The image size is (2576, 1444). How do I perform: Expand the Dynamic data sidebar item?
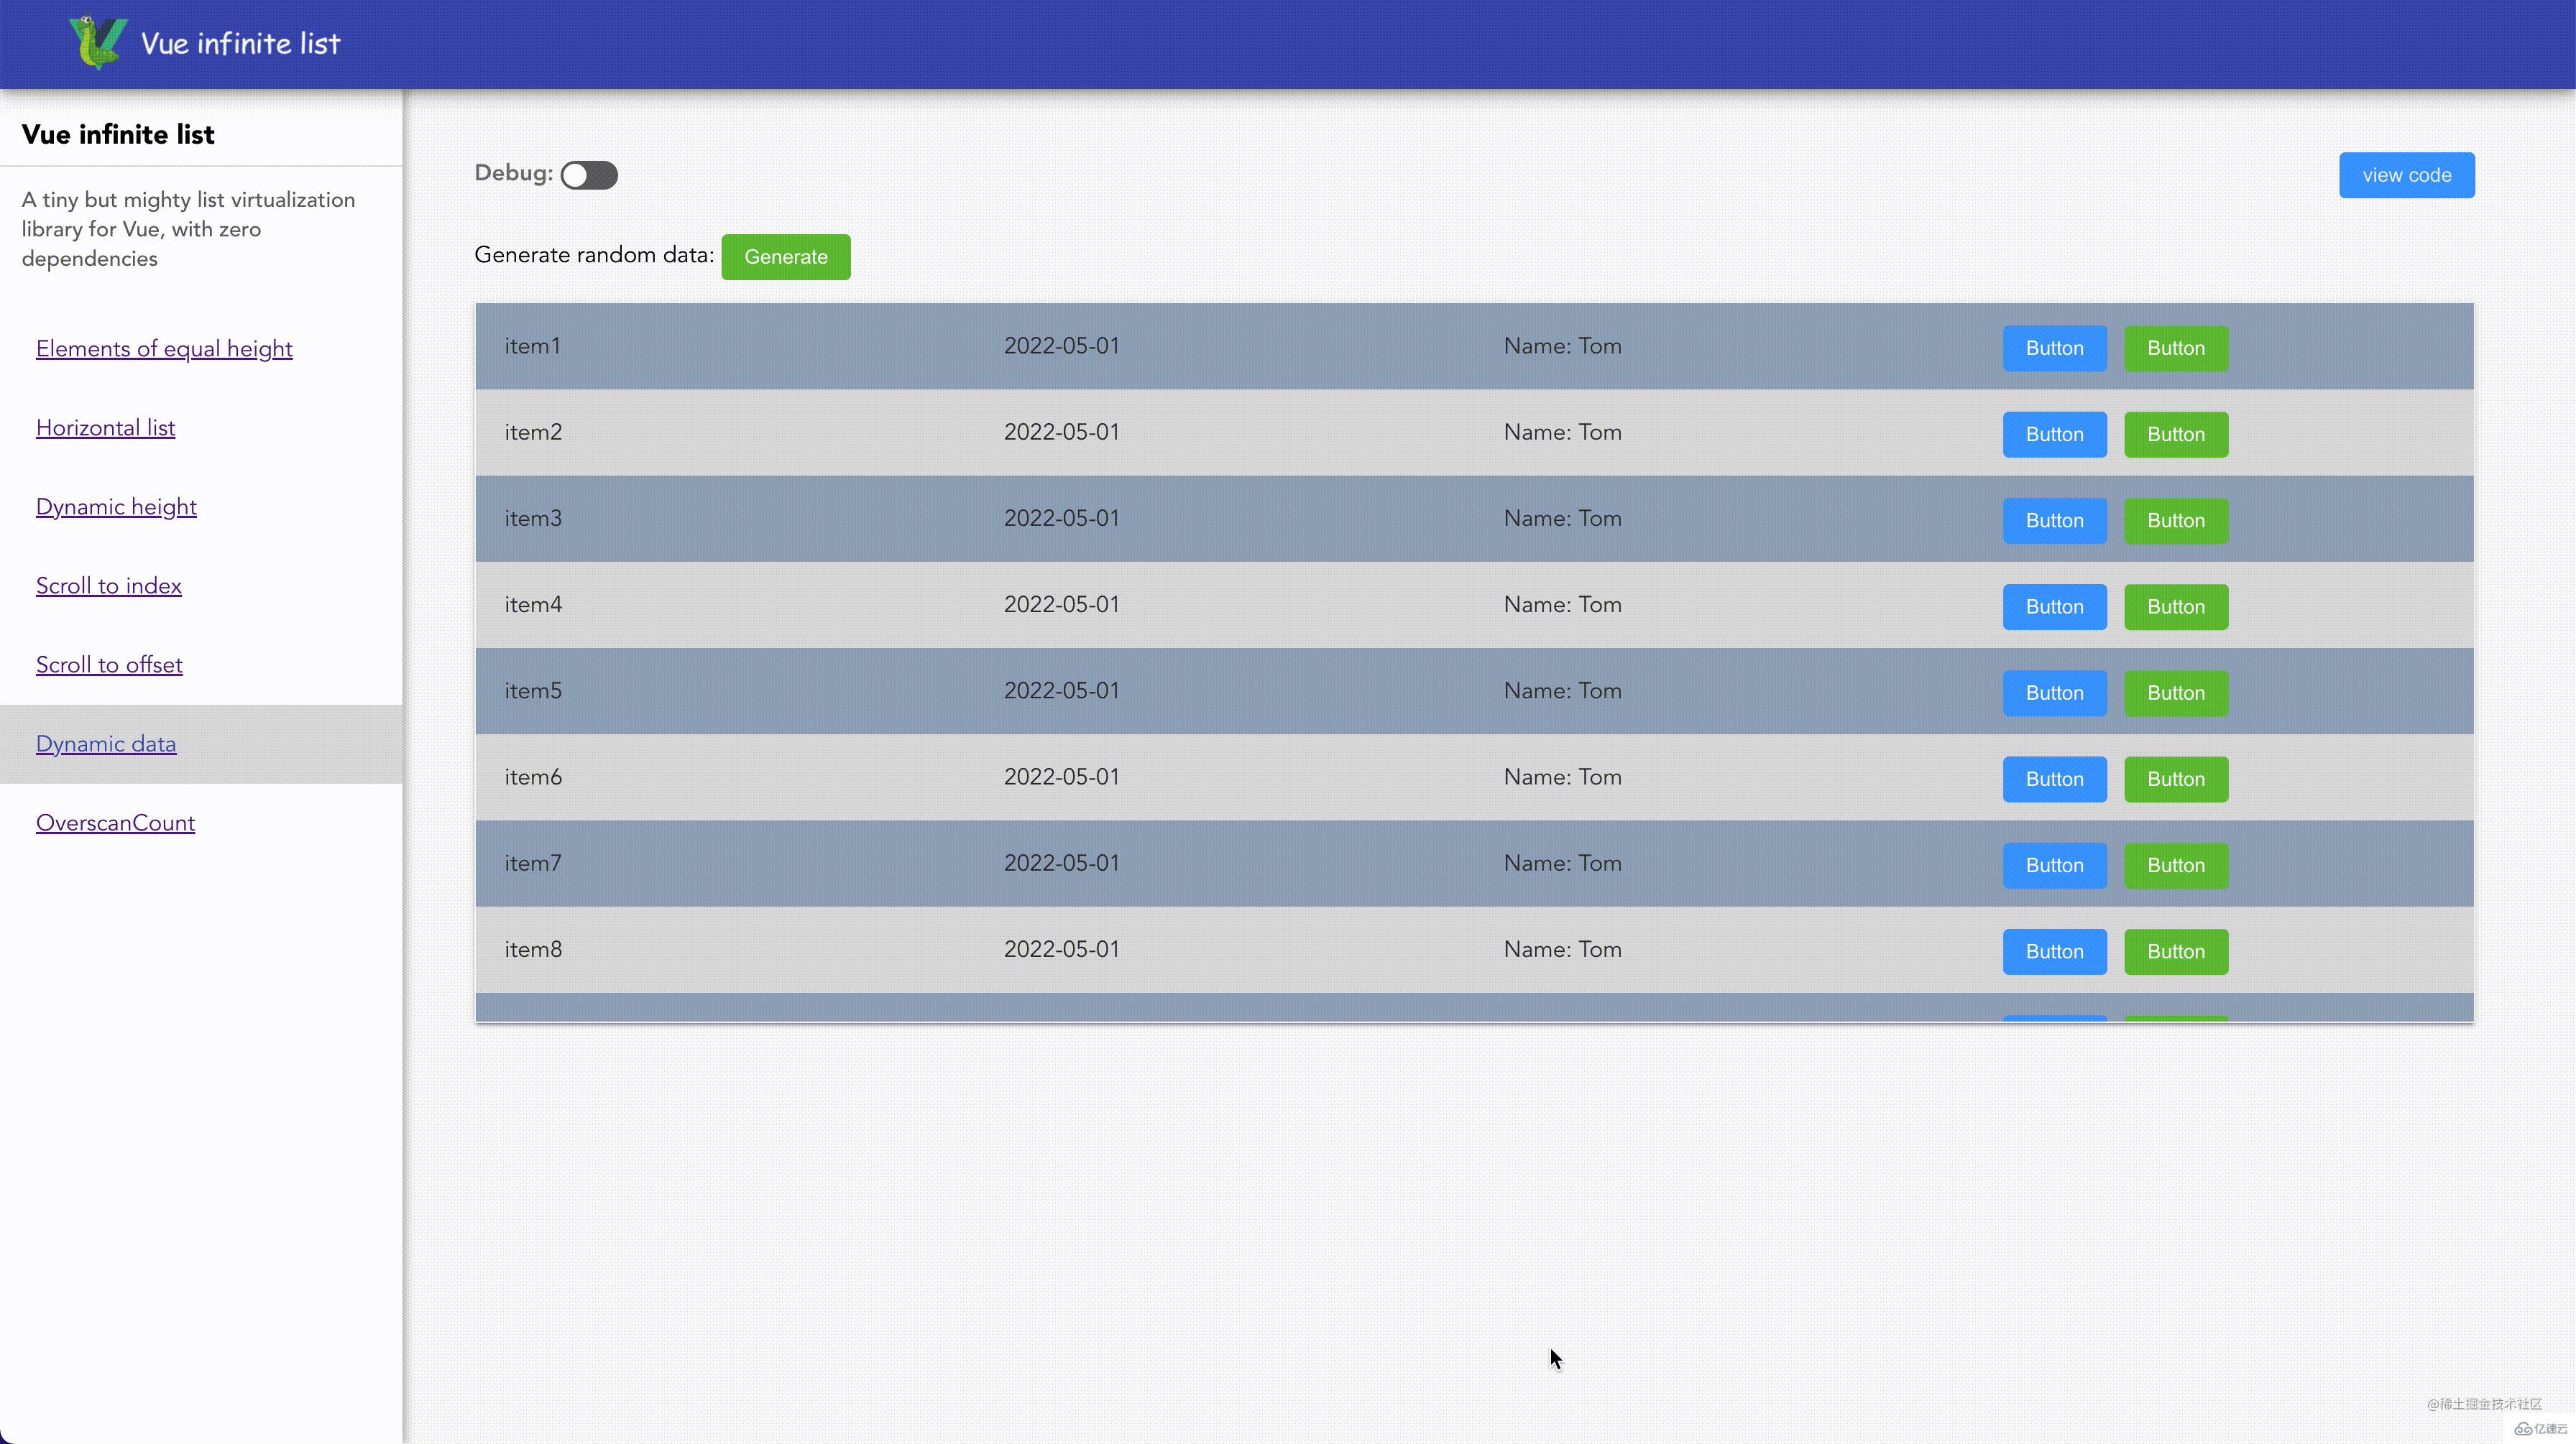click(106, 742)
